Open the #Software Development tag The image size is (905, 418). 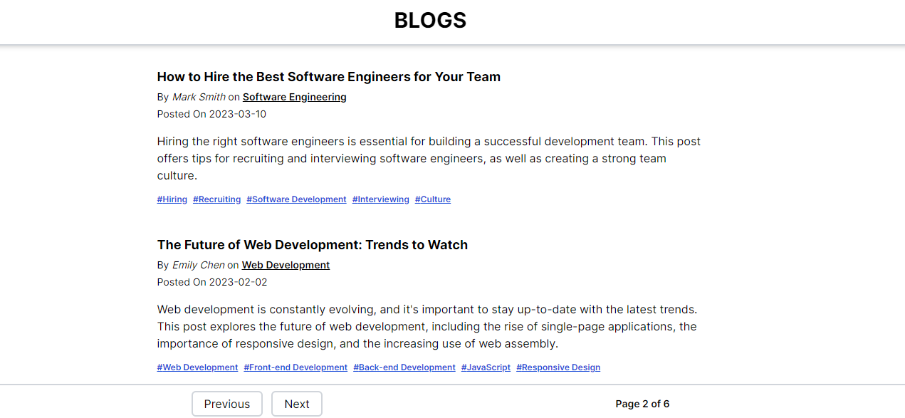(x=296, y=199)
